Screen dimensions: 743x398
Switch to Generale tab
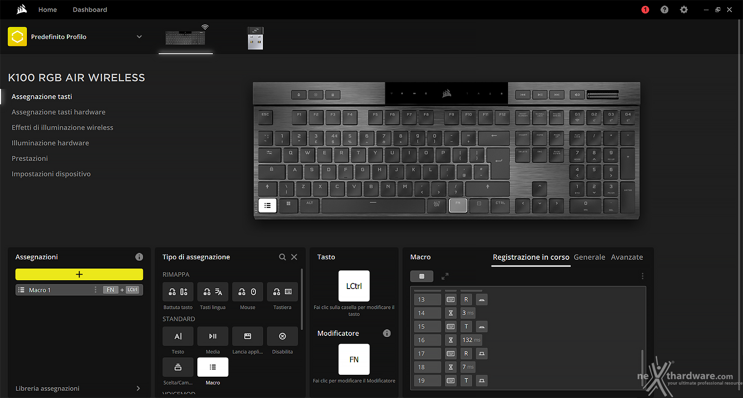pyautogui.click(x=589, y=257)
